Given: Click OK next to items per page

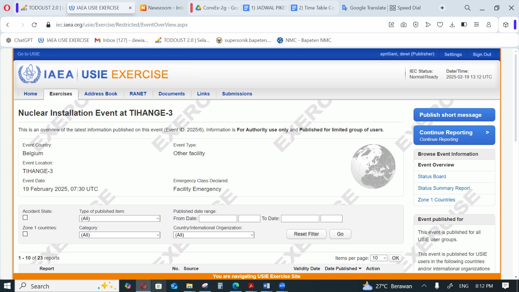Looking at the screenshot, I should point(395,258).
